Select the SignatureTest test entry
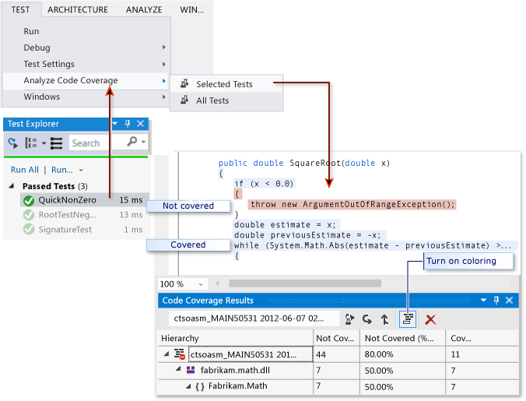The height and width of the screenshot is (401, 526). pos(65,230)
